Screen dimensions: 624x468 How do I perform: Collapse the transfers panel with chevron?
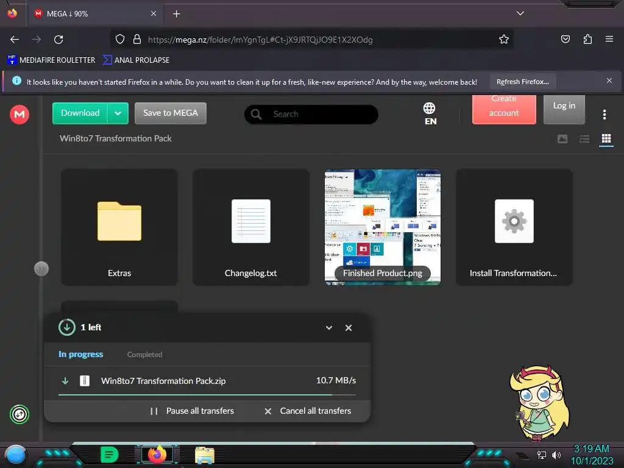click(328, 328)
